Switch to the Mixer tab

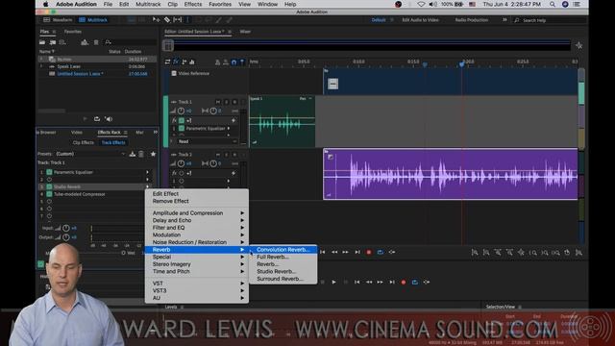tap(245, 32)
